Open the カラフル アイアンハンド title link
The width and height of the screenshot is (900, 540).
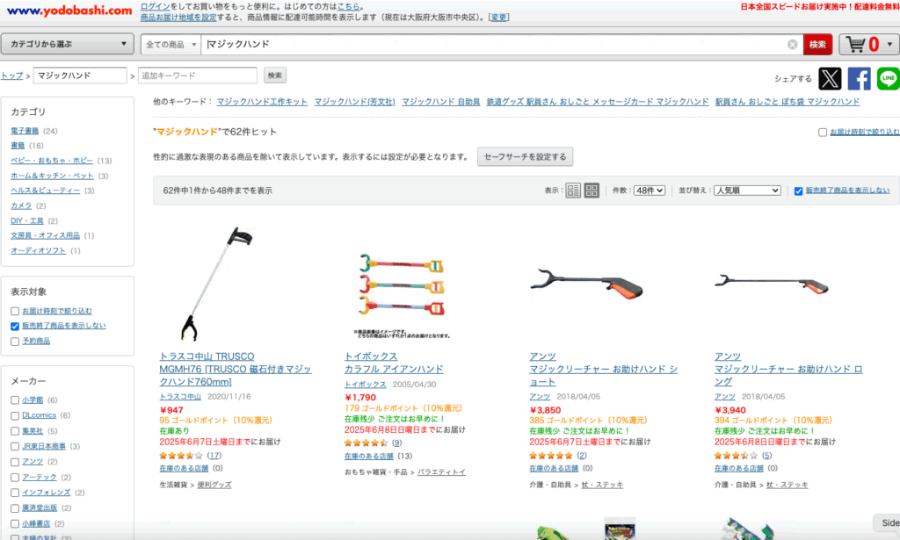point(394,369)
